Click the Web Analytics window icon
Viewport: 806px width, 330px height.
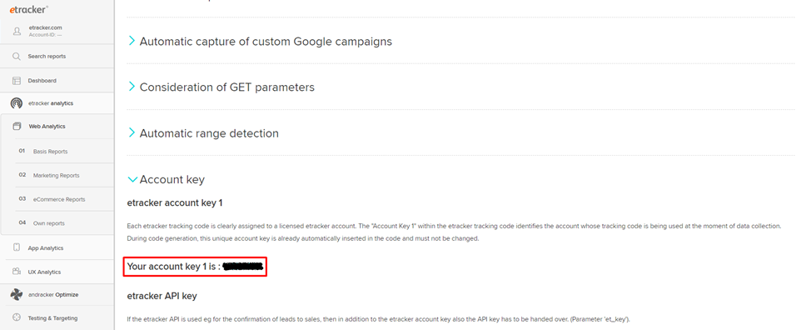pos(17,126)
